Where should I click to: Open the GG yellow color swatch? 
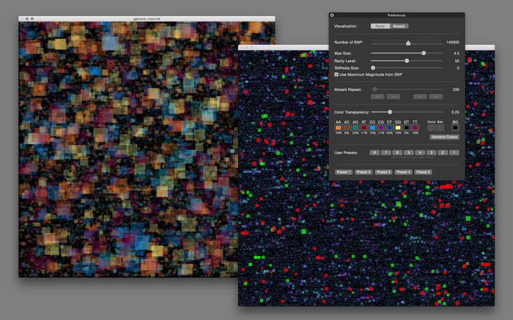[x=398, y=127]
